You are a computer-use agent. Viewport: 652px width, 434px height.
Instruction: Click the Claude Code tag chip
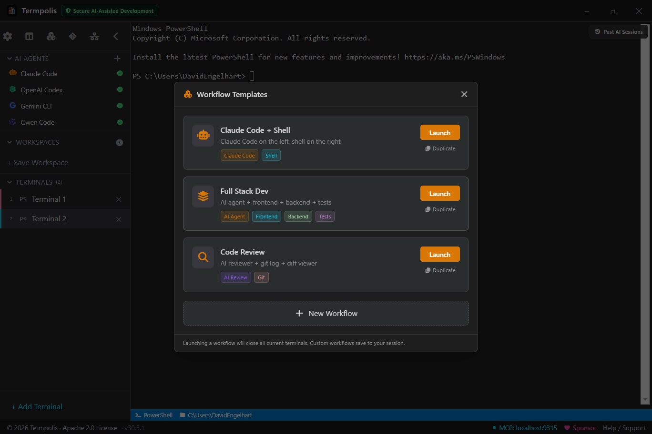pyautogui.click(x=239, y=156)
